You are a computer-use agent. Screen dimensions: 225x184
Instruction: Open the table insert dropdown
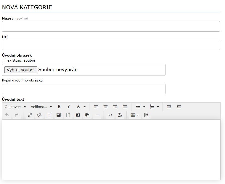coord(135,115)
